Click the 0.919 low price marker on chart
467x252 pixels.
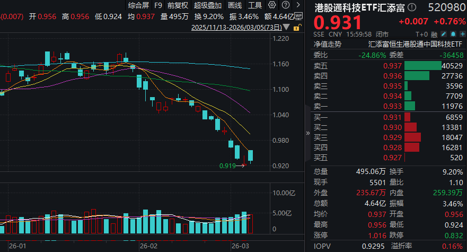(x=227, y=166)
